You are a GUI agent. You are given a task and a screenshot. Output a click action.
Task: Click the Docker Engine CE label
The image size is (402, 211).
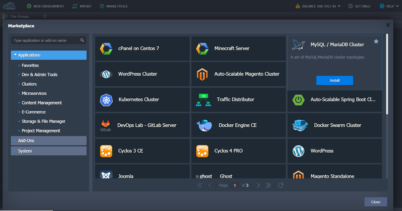[x=238, y=125]
